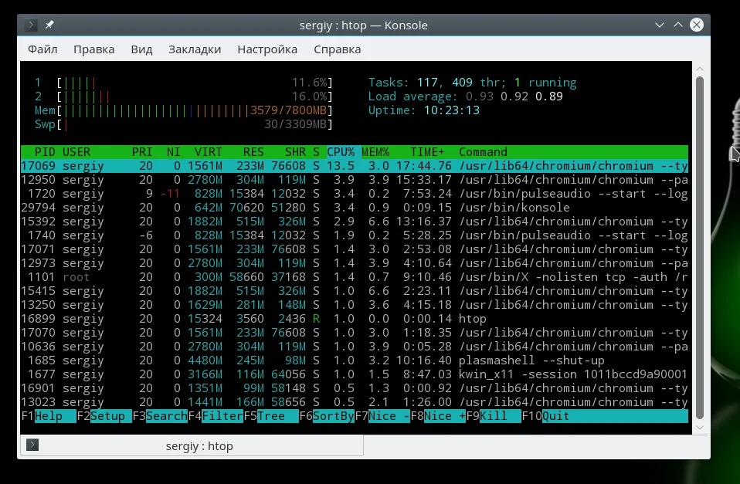Click the Konsole window menu icon in title bar
Image resolution: width=740 pixels, height=484 pixels.
31,25
